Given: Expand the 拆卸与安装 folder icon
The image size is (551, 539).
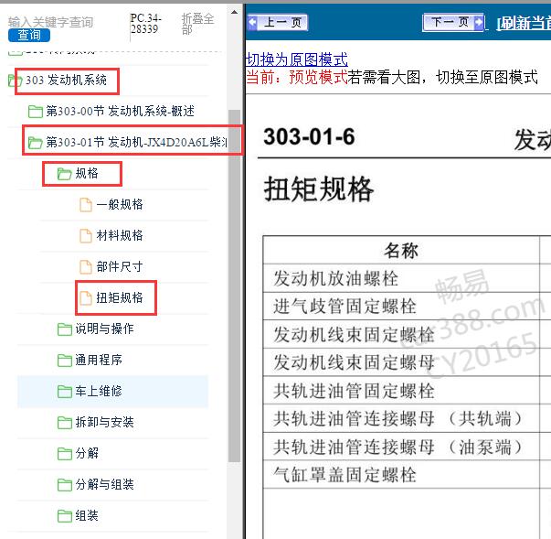Looking at the screenshot, I should click(64, 423).
